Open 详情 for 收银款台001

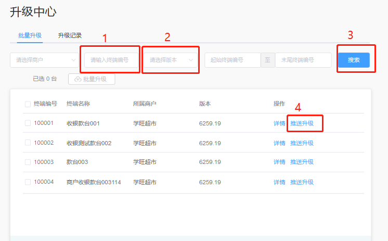point(279,123)
